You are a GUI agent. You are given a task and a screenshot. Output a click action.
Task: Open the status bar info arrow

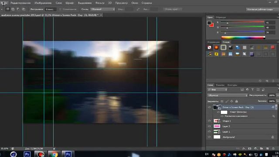point(54,149)
